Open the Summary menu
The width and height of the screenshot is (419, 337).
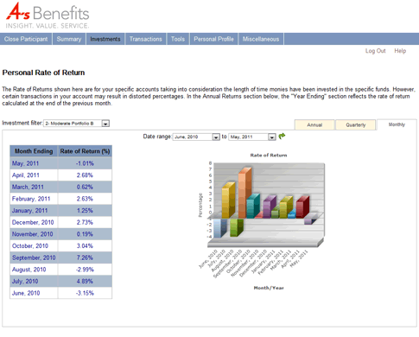(x=69, y=39)
